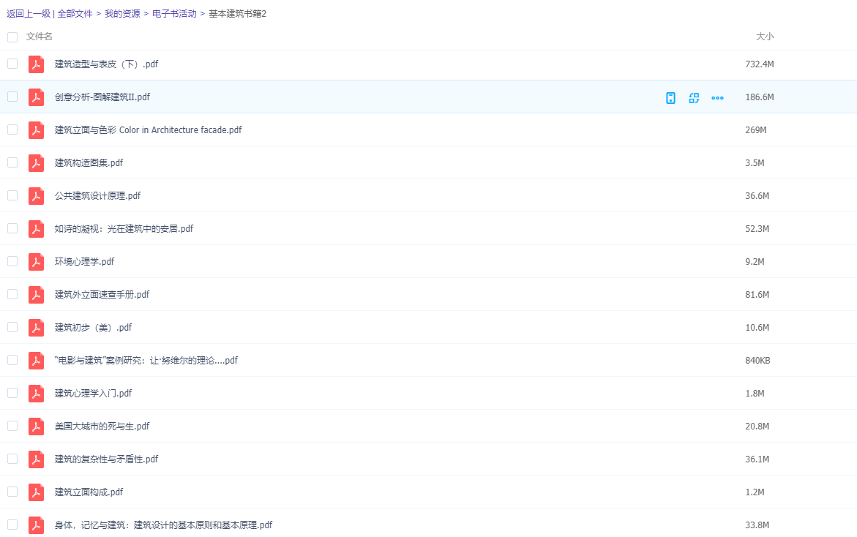Click the share/QR icon for 创意分析-图解建筑II.pdf

point(694,98)
